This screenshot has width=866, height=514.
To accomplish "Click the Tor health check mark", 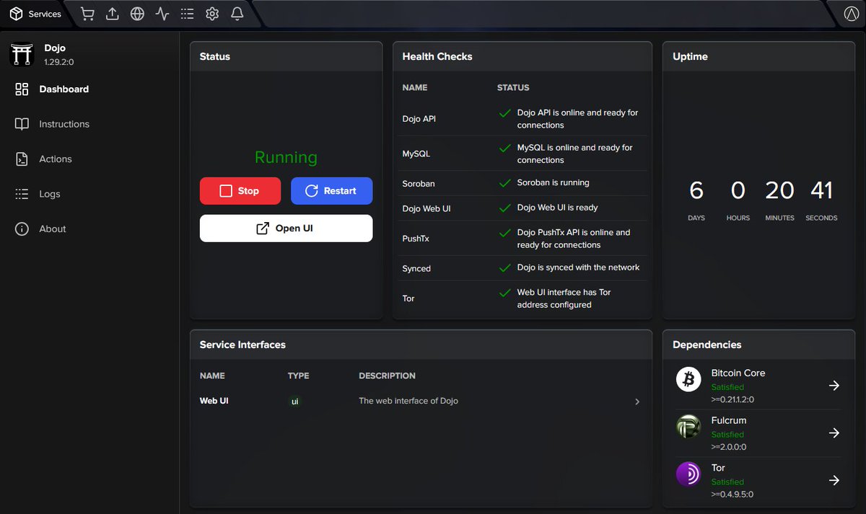I will [505, 293].
